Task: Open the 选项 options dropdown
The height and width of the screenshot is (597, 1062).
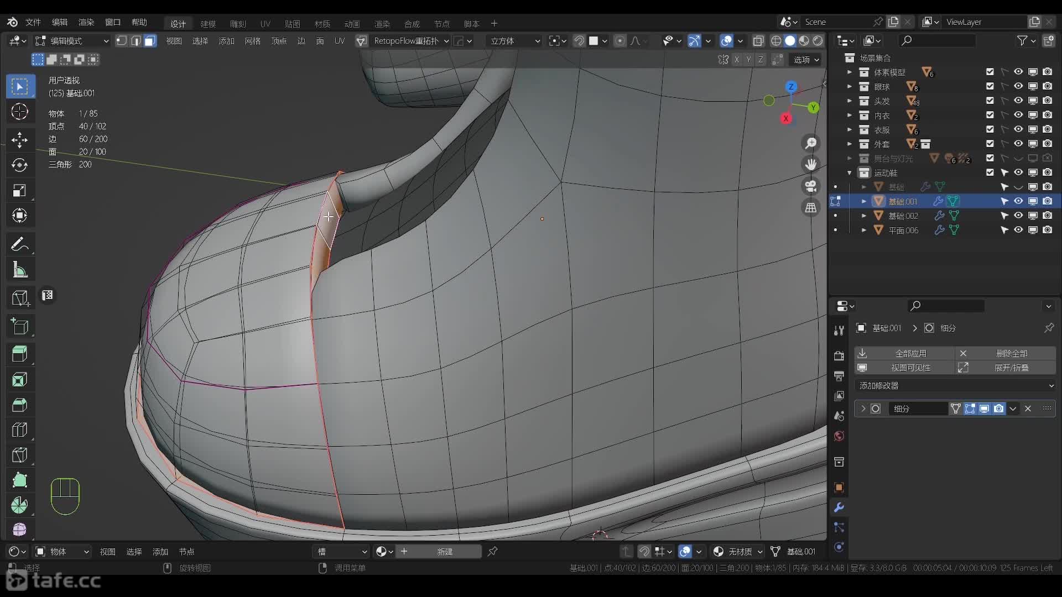Action: (x=806, y=60)
